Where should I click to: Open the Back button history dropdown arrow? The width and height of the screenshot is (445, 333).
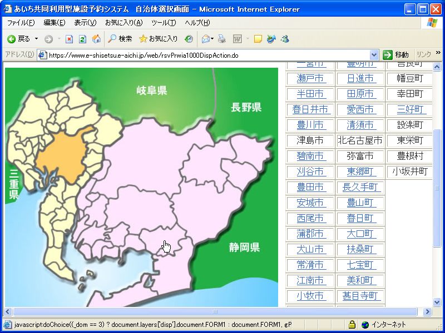36,39
